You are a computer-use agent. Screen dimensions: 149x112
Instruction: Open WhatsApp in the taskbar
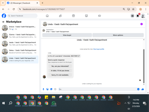pyautogui.click(x=54, y=103)
